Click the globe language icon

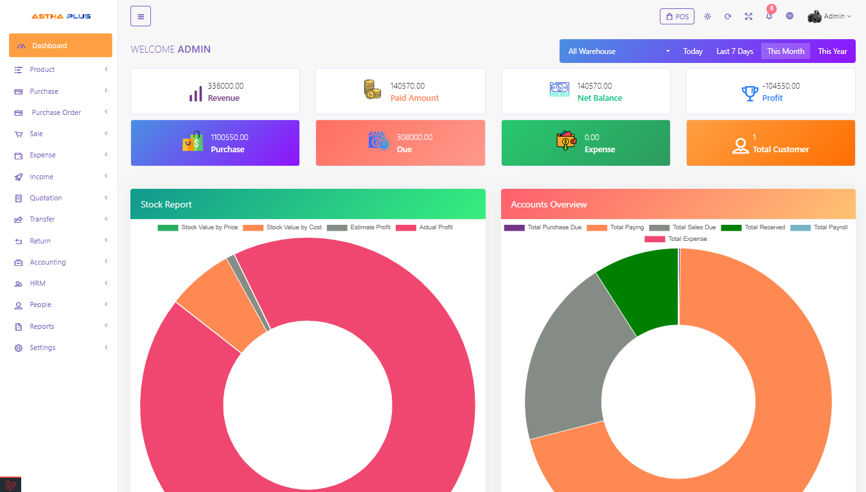[x=790, y=16]
